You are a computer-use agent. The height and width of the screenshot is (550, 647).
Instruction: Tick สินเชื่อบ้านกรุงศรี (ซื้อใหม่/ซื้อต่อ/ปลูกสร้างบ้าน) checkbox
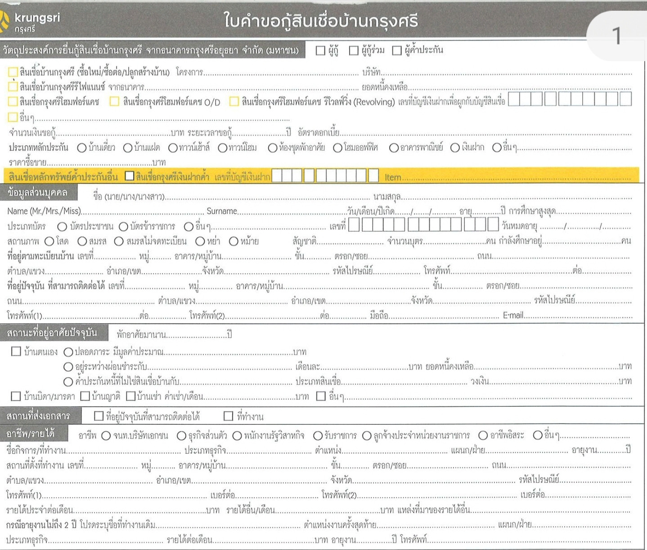(13, 72)
